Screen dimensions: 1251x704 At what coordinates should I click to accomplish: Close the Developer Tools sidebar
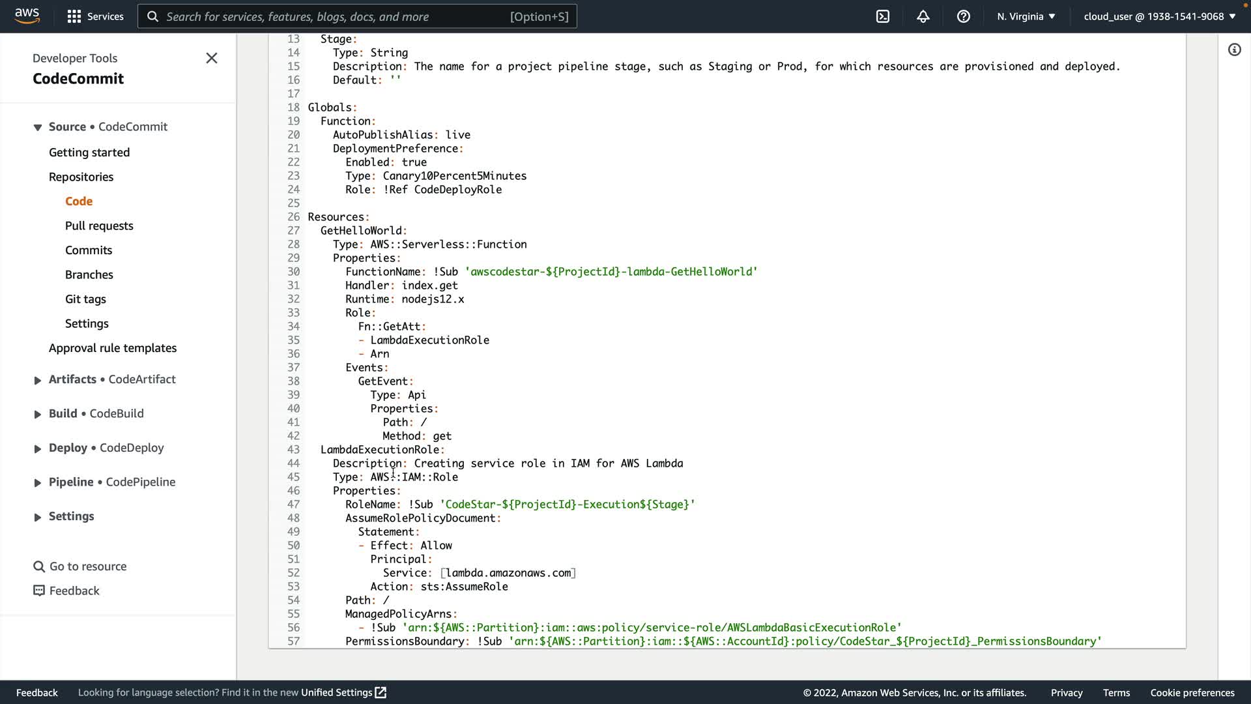[x=212, y=58]
